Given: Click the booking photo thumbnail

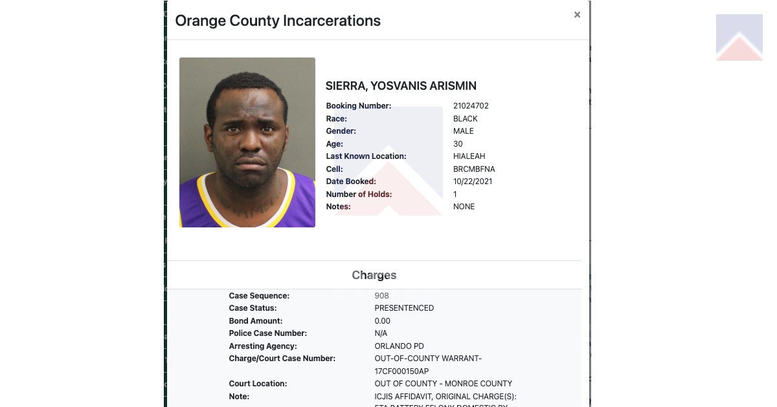Looking at the screenshot, I should click(x=247, y=142).
